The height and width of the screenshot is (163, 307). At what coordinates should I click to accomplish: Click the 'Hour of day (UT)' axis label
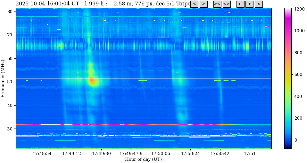click(143, 159)
